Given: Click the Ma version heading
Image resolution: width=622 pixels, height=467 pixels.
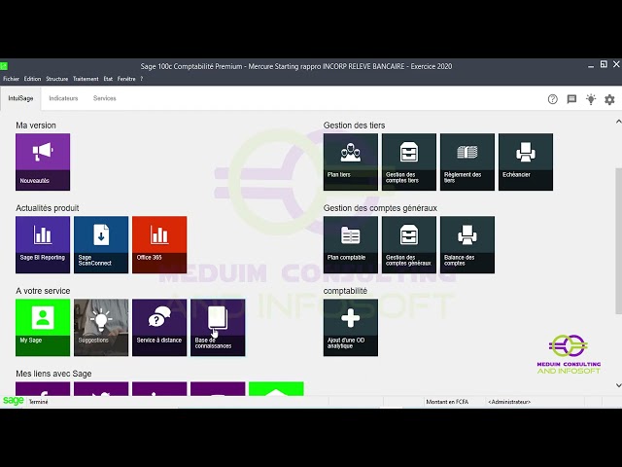Looking at the screenshot, I should click(x=36, y=126).
